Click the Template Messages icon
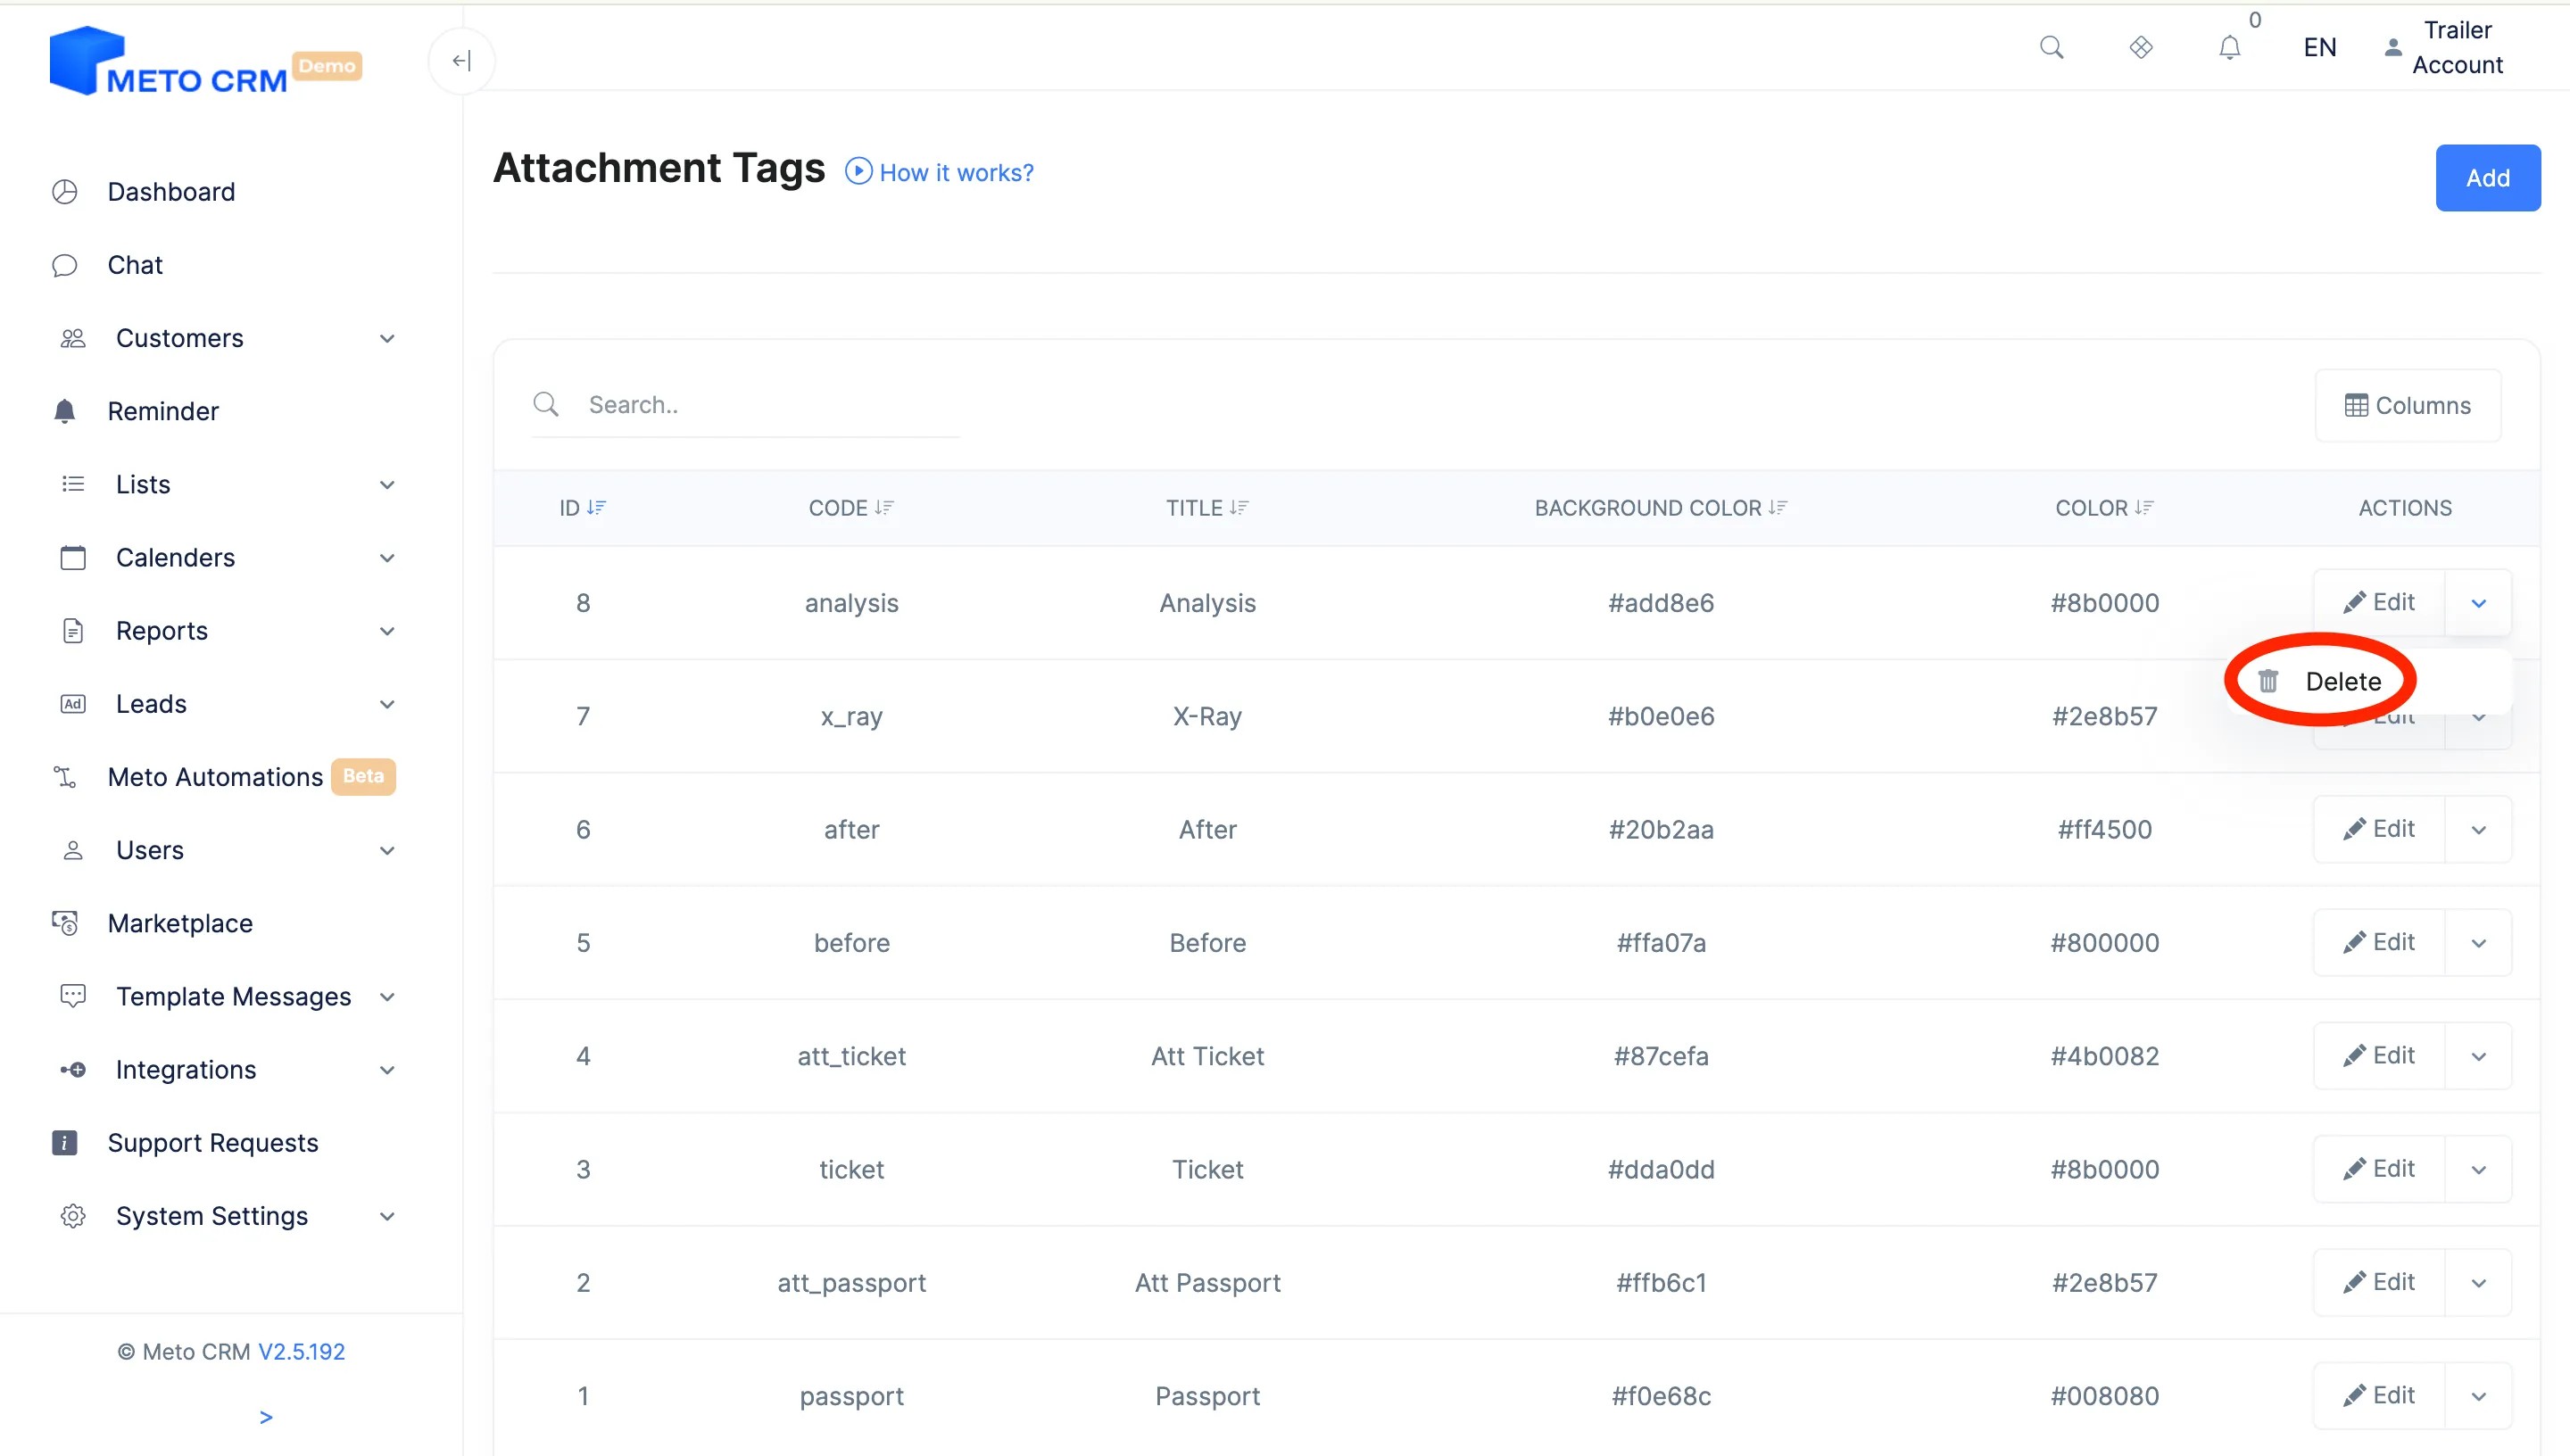2570x1456 pixels. coord(73,996)
